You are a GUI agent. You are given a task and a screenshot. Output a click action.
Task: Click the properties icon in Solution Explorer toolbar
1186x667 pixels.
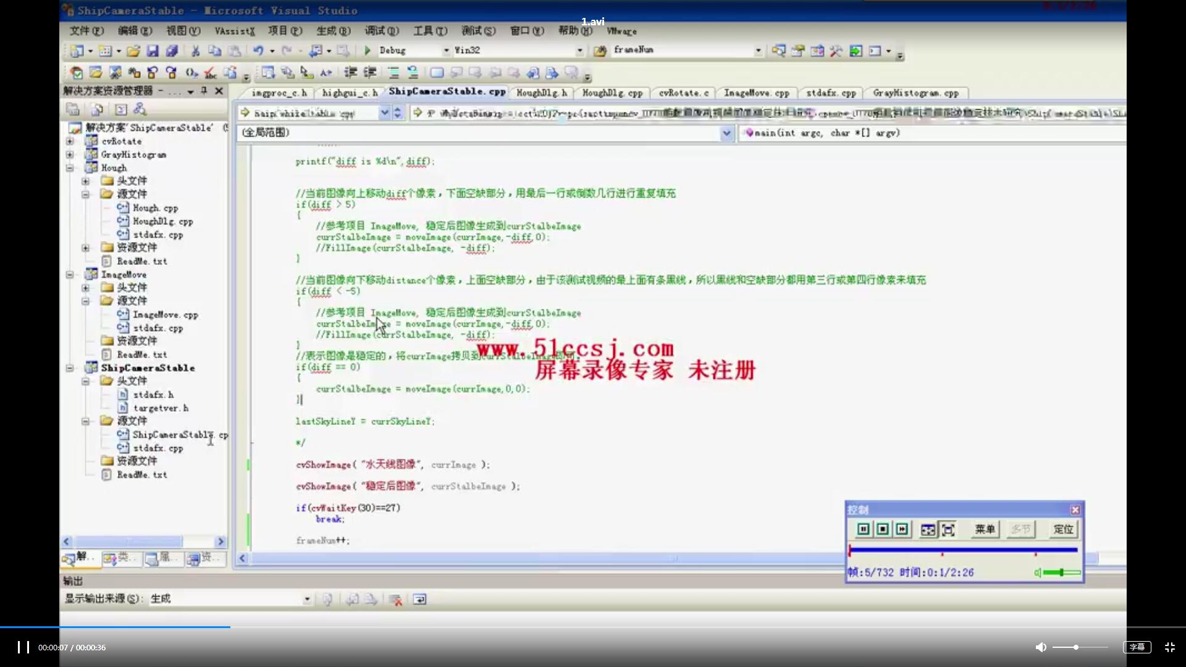73,109
